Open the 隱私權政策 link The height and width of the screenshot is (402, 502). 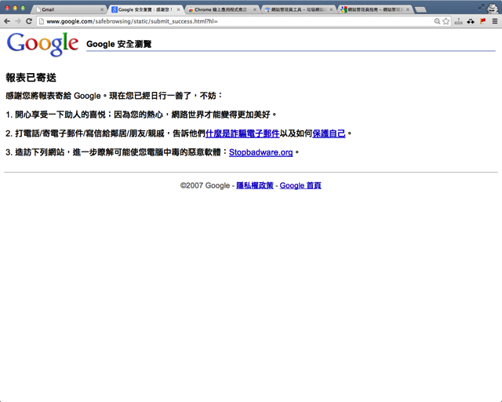point(255,185)
